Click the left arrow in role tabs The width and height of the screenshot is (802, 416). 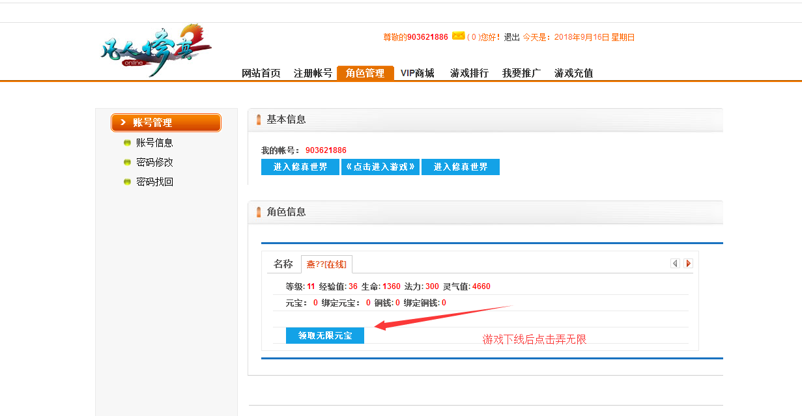point(675,264)
